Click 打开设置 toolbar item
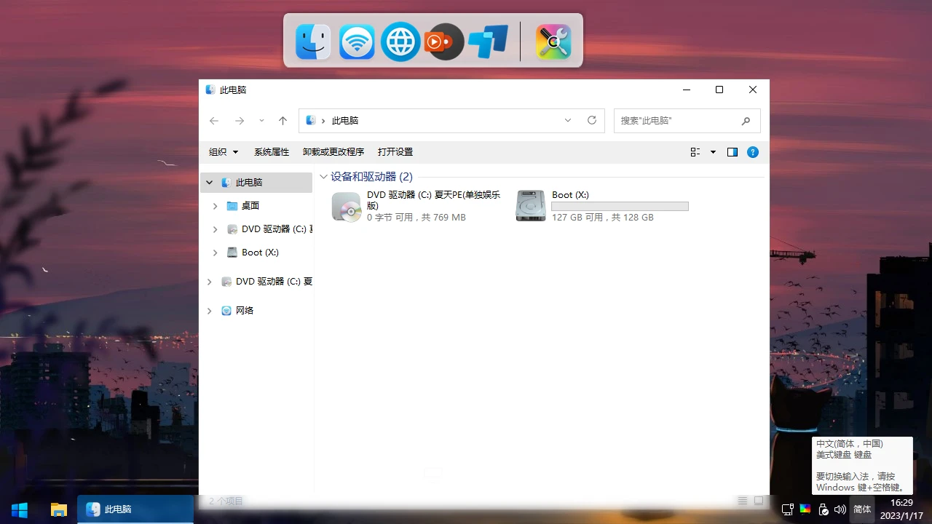The image size is (932, 524). point(395,152)
